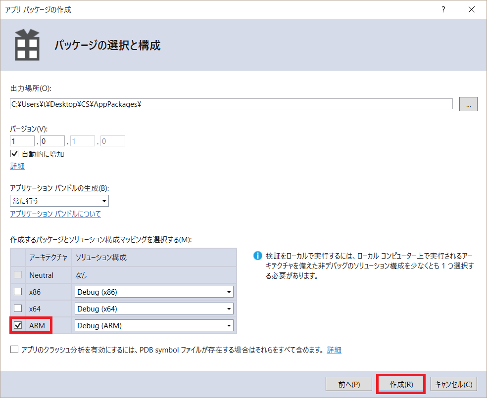Click 詳細 link next to PDB symbol text

pos(334,350)
